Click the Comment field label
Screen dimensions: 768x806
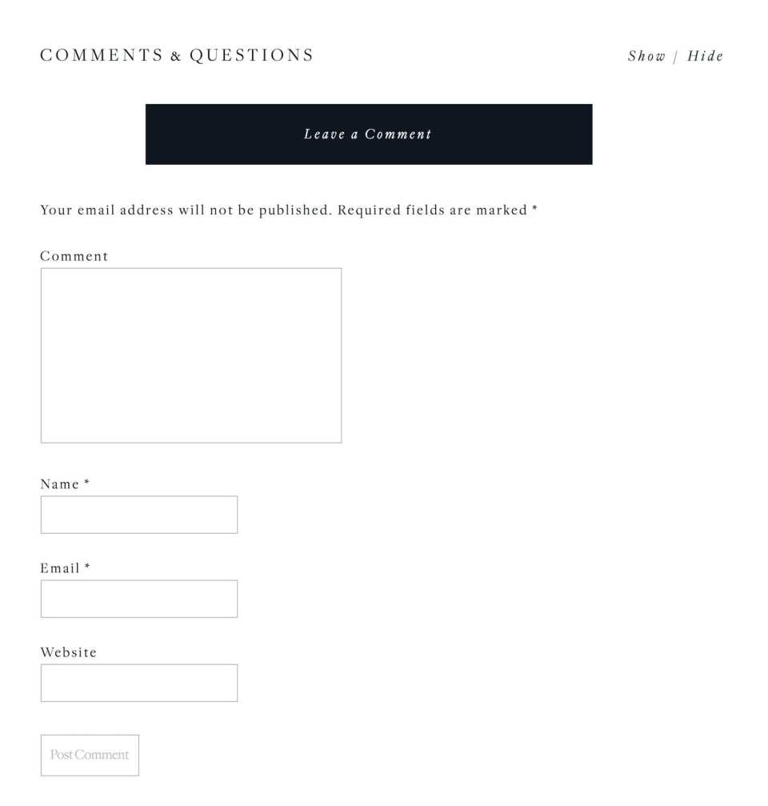coord(74,256)
